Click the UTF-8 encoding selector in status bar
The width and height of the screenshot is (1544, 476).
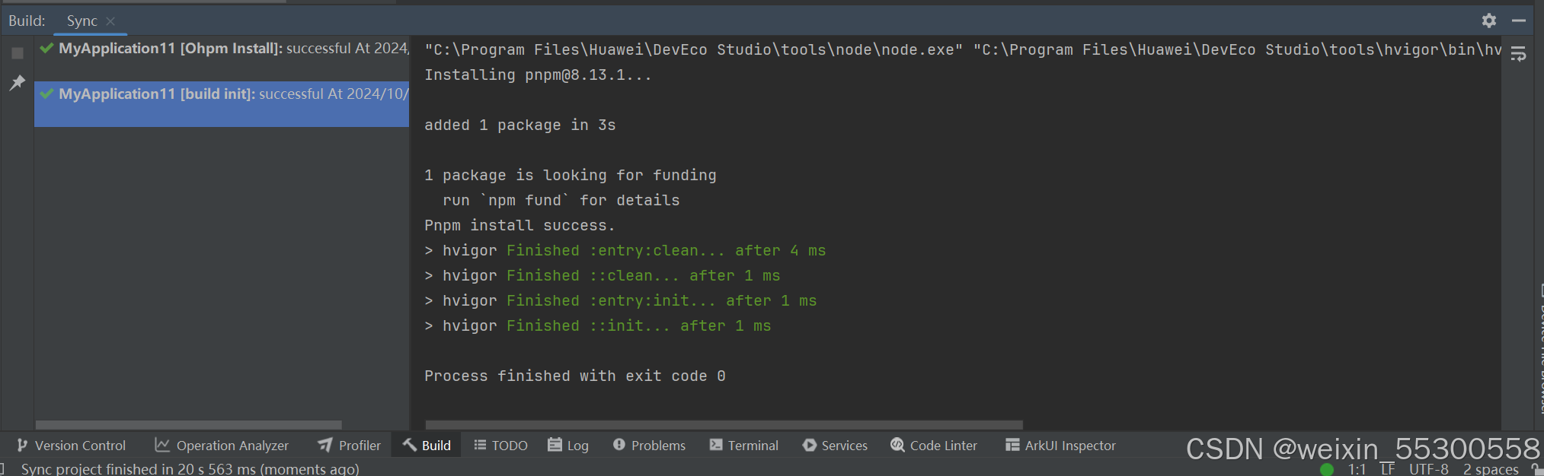tap(1429, 469)
